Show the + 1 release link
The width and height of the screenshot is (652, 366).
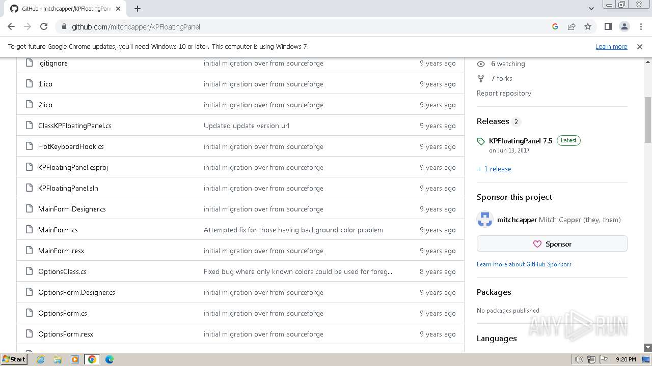point(494,169)
